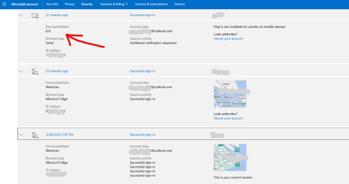Screen dimensions: 349x184
Task: Select Microsoft Edge in 2/28/2025 entry
Action: (57, 163)
